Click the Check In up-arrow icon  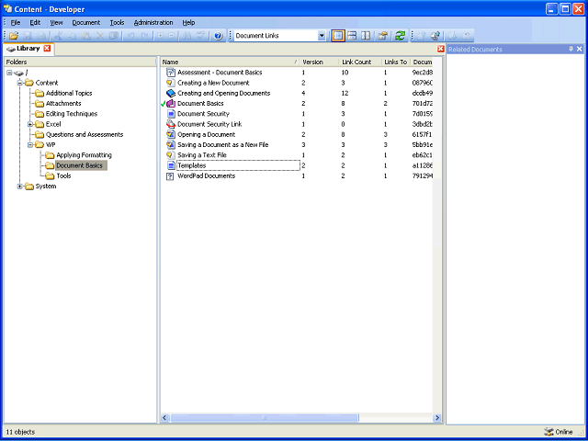422,36
